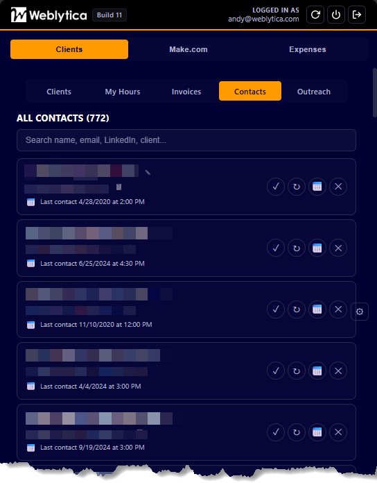Mark contact last contacted 4/28/2020 with checkmark

click(276, 187)
